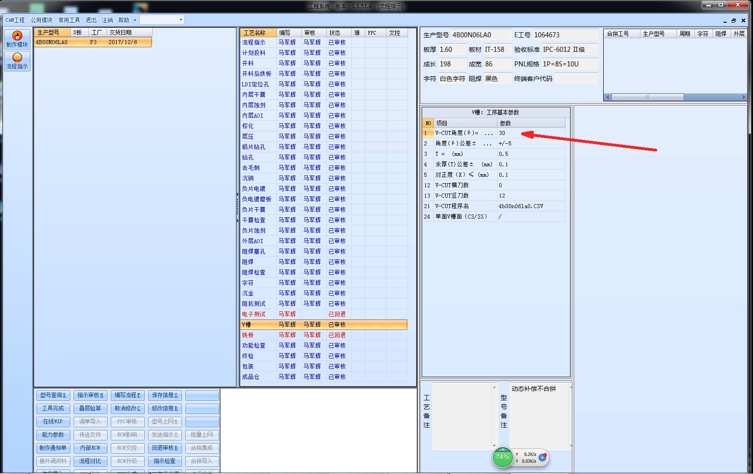Screen dimensions: 753x474
Task: Click the blue plus on the network speed widget
Action: point(542,457)
